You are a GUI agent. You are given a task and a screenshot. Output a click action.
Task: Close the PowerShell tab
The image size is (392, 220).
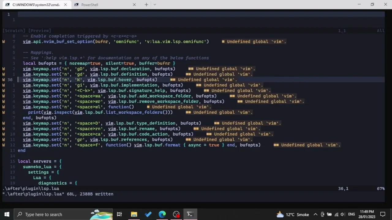[134, 5]
